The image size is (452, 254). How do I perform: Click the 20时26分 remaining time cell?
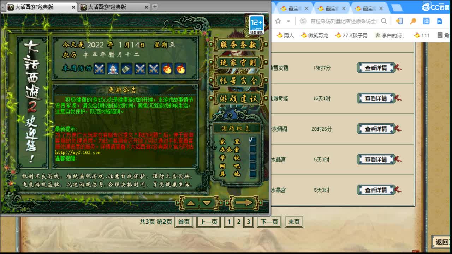coord(322,129)
